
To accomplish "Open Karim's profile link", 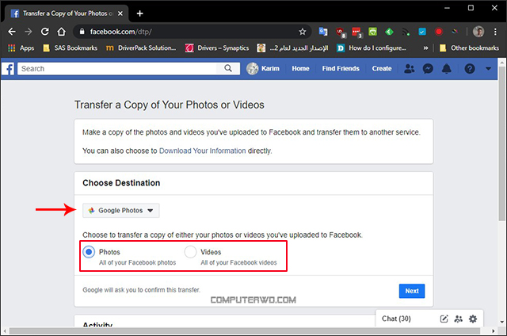I will pyautogui.click(x=263, y=69).
